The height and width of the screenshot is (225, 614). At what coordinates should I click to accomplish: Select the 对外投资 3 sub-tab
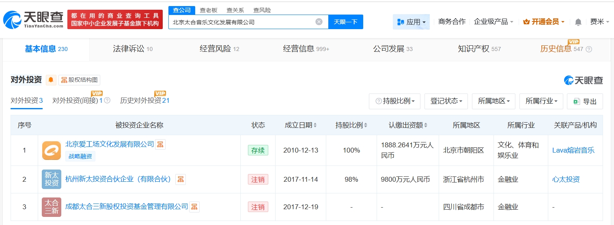click(27, 100)
